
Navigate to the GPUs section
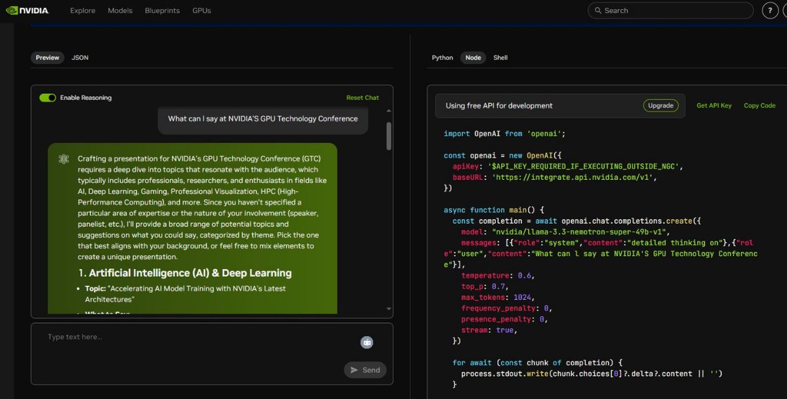pyautogui.click(x=201, y=10)
